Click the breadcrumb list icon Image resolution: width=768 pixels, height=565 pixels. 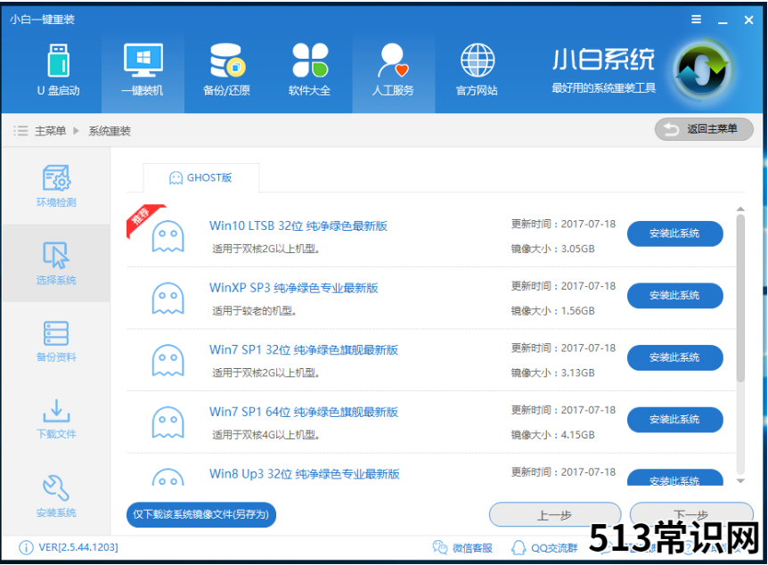coord(20,131)
